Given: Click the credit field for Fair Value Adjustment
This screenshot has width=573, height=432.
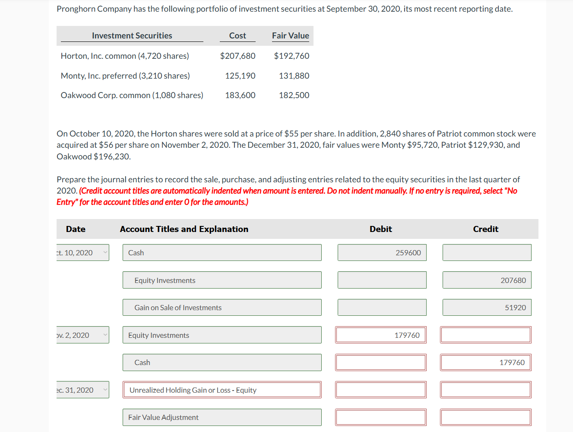Looking at the screenshot, I should [486, 417].
